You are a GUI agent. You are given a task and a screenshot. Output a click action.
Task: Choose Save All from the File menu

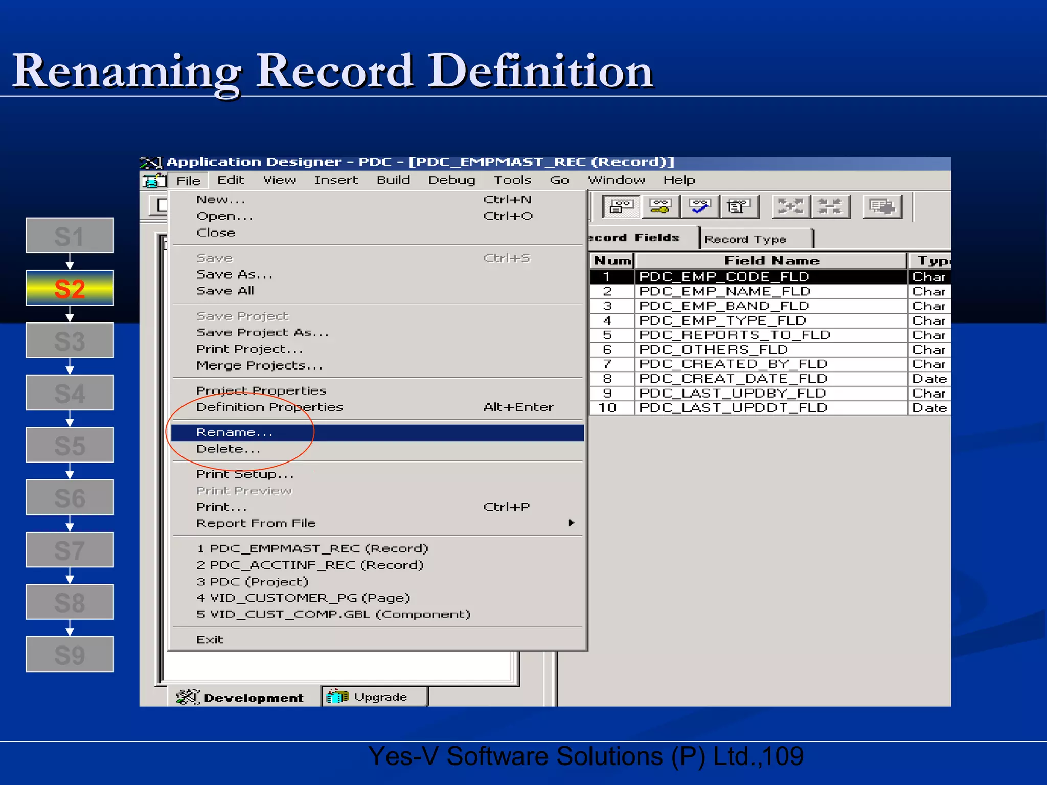point(377,291)
